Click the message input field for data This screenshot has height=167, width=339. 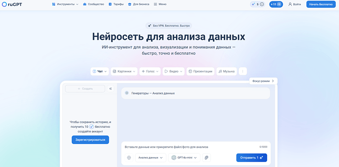[190, 147]
